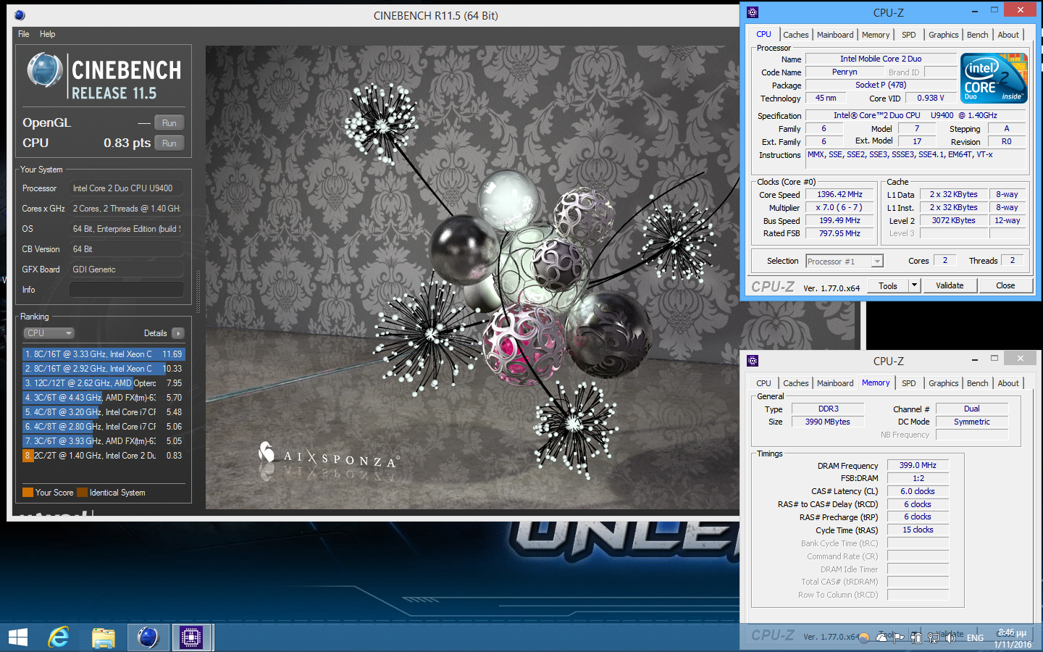Select ranking entry 8C/16T @ 2.92 GHz Xeon
The width and height of the screenshot is (1043, 652).
[104, 369]
